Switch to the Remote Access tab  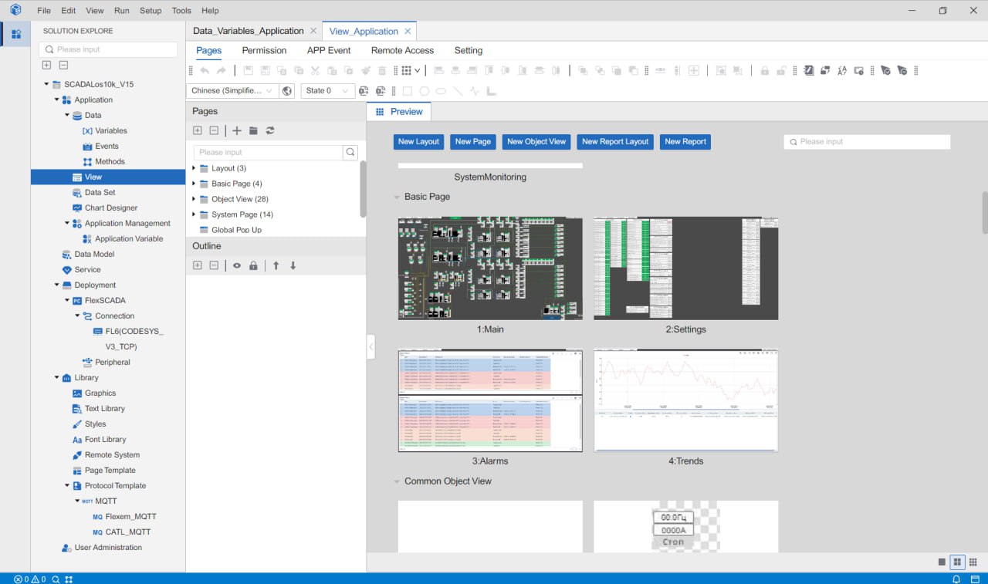click(x=402, y=50)
